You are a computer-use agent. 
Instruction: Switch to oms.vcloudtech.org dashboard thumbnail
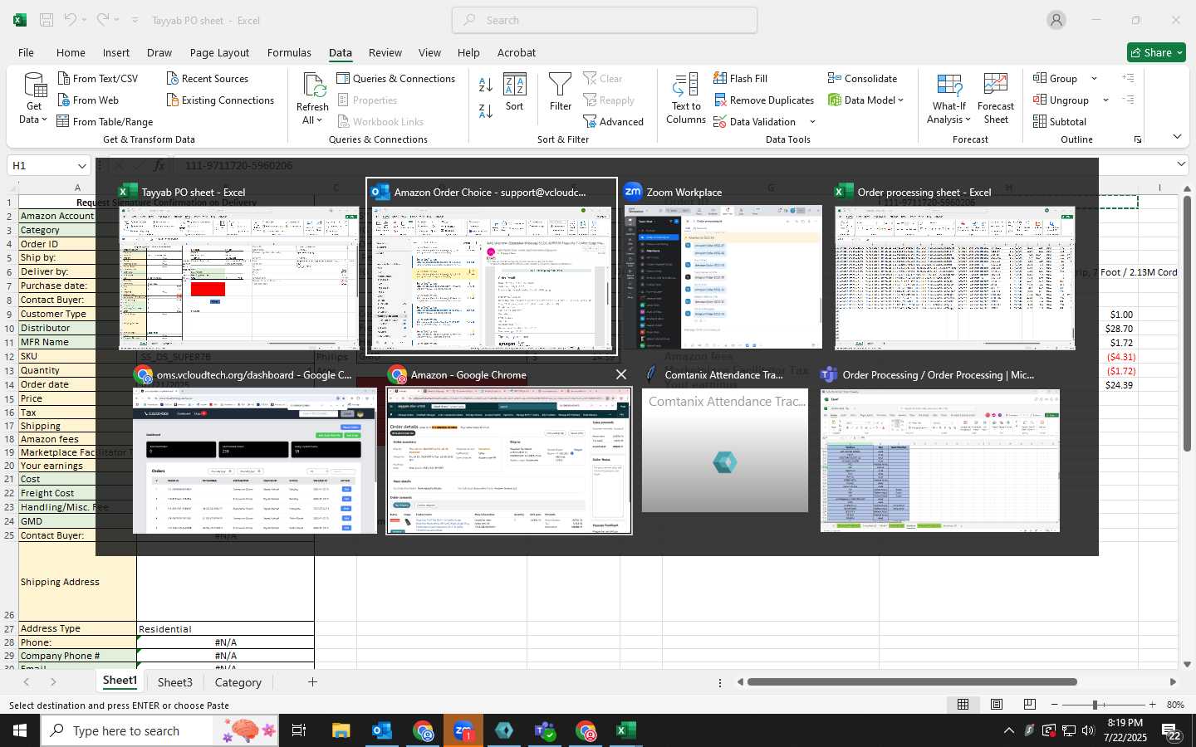254,452
